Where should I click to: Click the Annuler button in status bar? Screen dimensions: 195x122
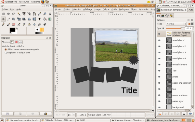pos(150,115)
